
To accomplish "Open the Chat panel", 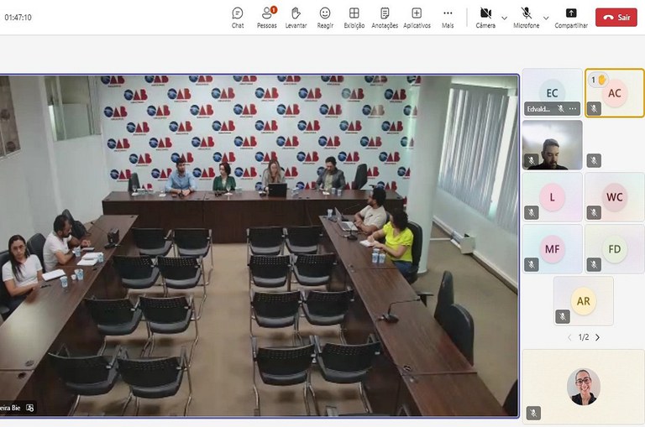I will (238, 17).
